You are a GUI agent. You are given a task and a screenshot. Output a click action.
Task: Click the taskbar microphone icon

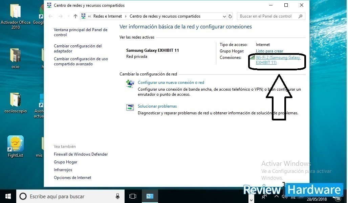(117, 196)
